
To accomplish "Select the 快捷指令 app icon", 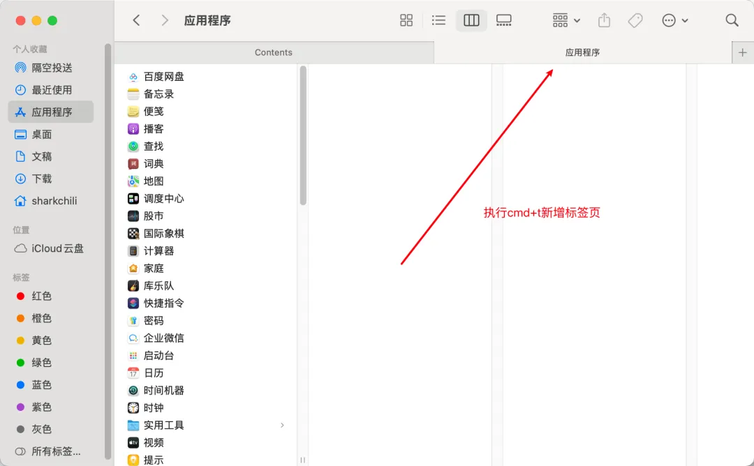I will (x=133, y=303).
